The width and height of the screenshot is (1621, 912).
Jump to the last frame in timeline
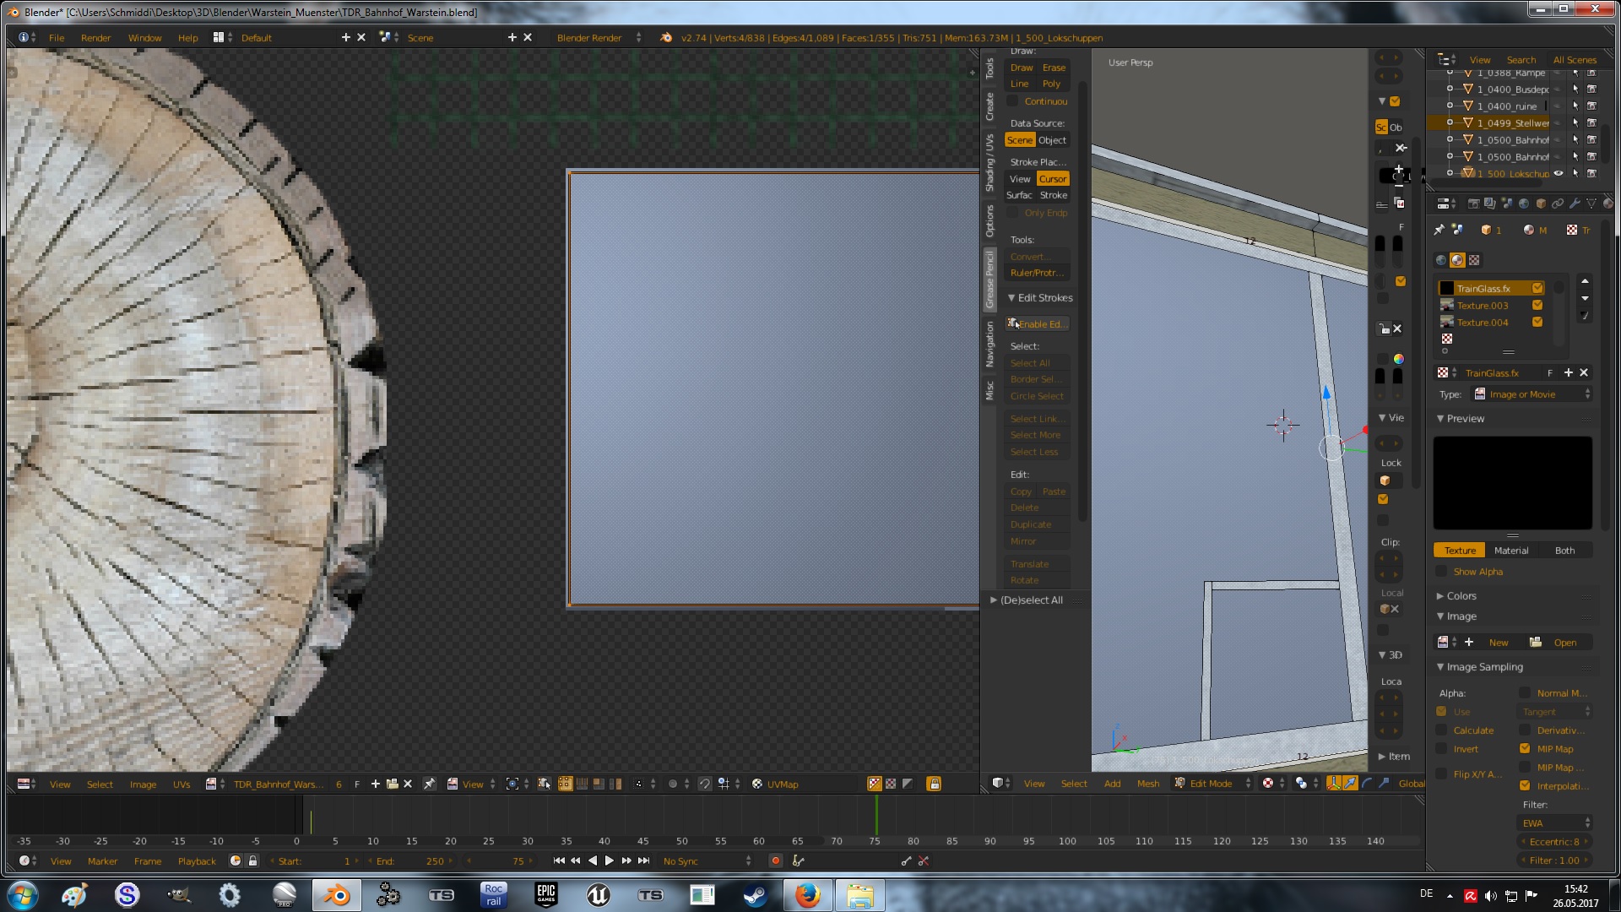tap(644, 860)
